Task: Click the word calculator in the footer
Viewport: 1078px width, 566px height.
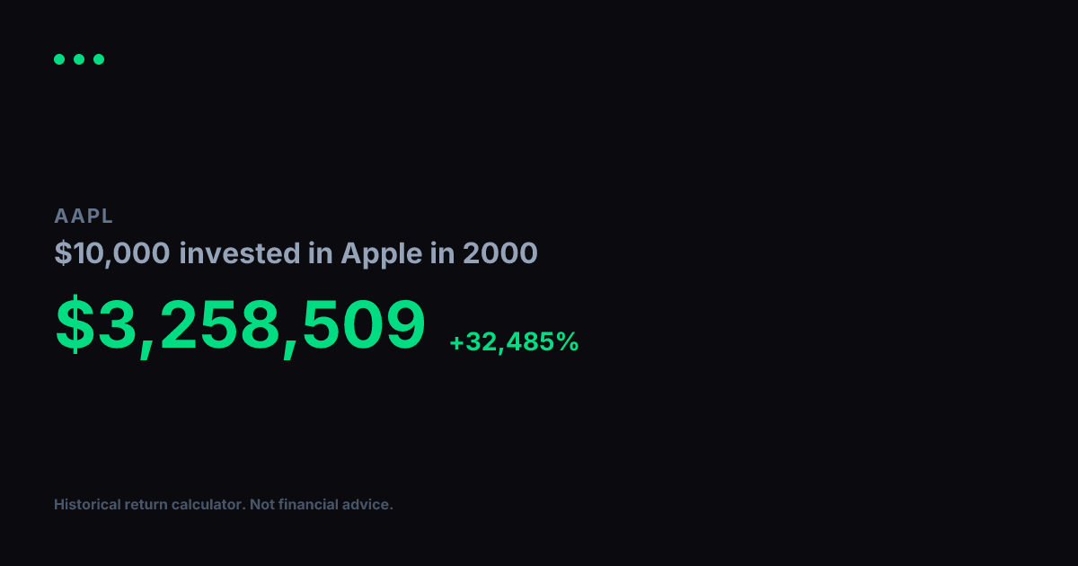Action: 208,505
